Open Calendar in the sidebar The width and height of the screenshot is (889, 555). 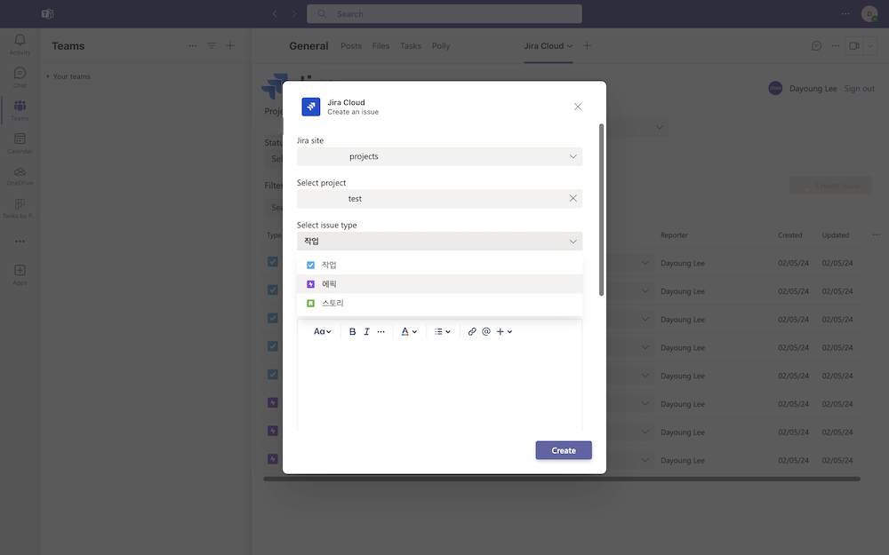(x=20, y=143)
